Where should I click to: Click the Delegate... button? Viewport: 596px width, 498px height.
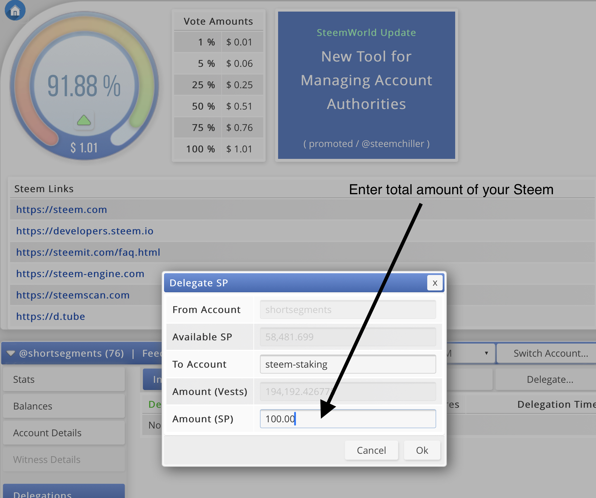550,380
